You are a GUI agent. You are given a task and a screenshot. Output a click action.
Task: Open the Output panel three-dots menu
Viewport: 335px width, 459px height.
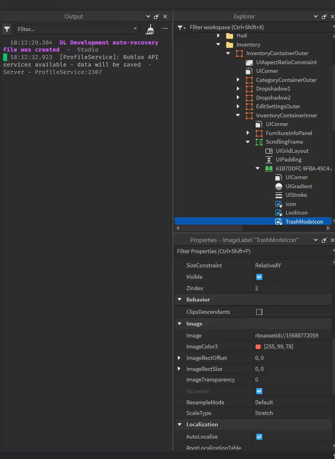165,29
